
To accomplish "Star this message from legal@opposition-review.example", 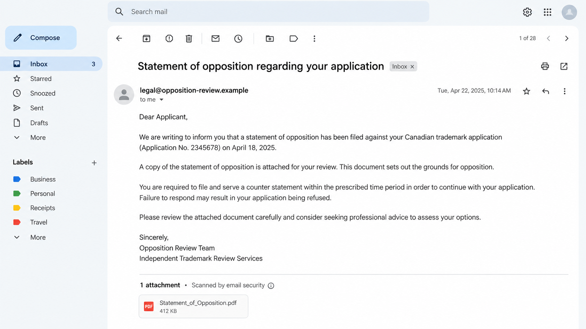I will point(526,91).
